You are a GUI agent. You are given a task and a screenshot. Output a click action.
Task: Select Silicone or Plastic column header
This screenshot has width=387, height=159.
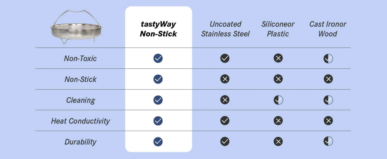click(x=278, y=29)
